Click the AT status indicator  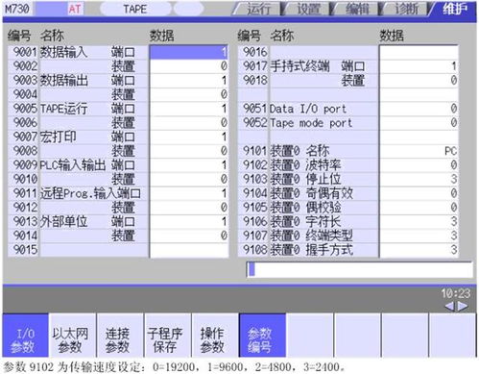[x=75, y=9]
